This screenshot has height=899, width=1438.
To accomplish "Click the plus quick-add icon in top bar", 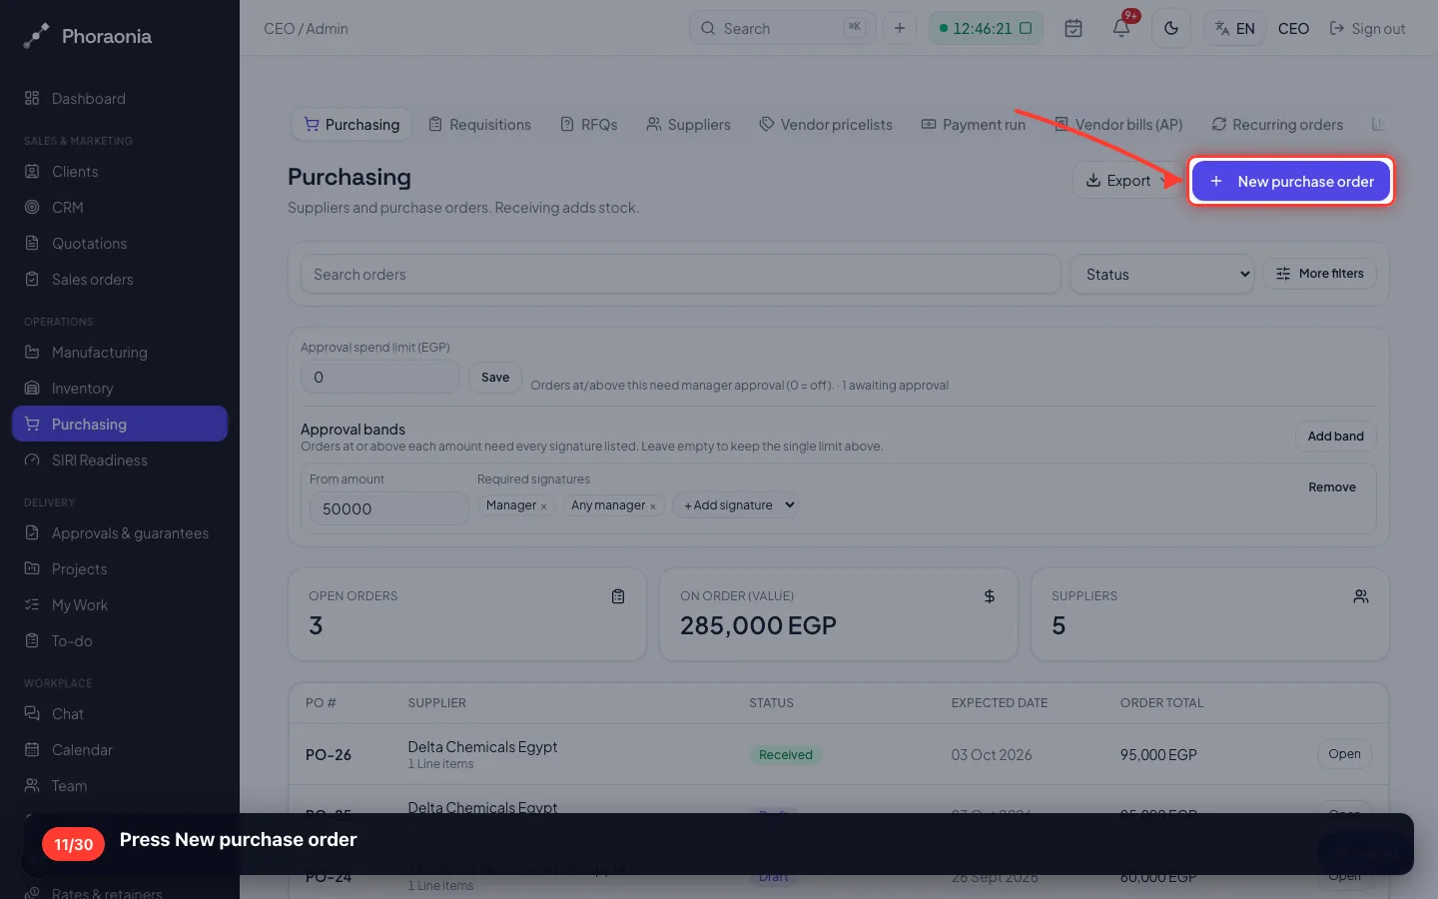I will pyautogui.click(x=900, y=28).
